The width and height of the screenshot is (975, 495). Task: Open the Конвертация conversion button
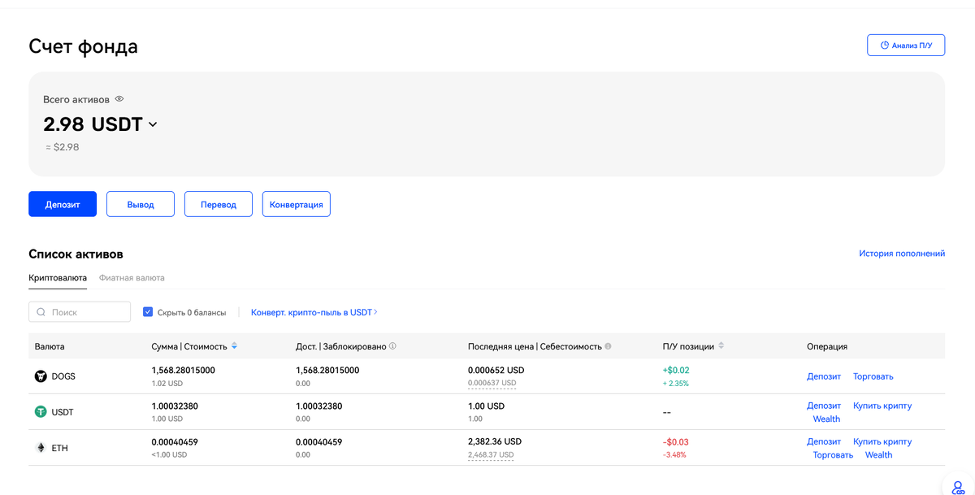pyautogui.click(x=297, y=204)
